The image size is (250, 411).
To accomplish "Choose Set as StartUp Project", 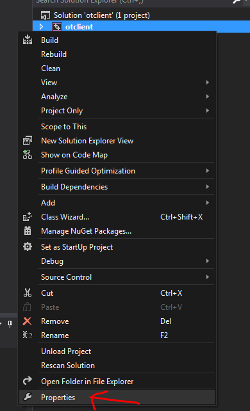I will [117, 247].
